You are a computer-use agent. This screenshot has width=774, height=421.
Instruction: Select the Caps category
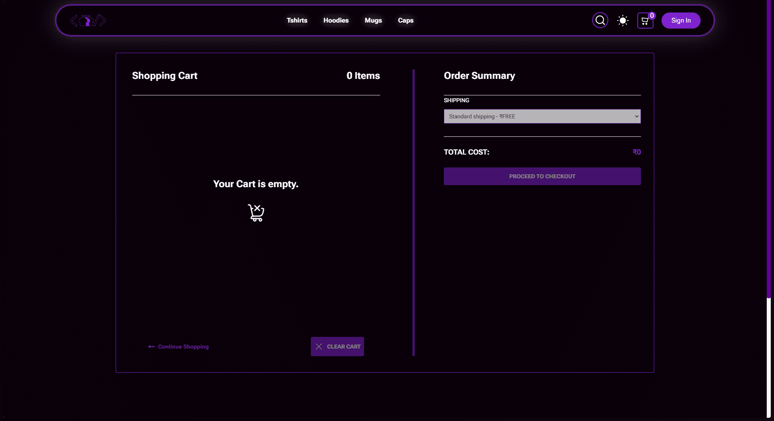click(x=406, y=21)
